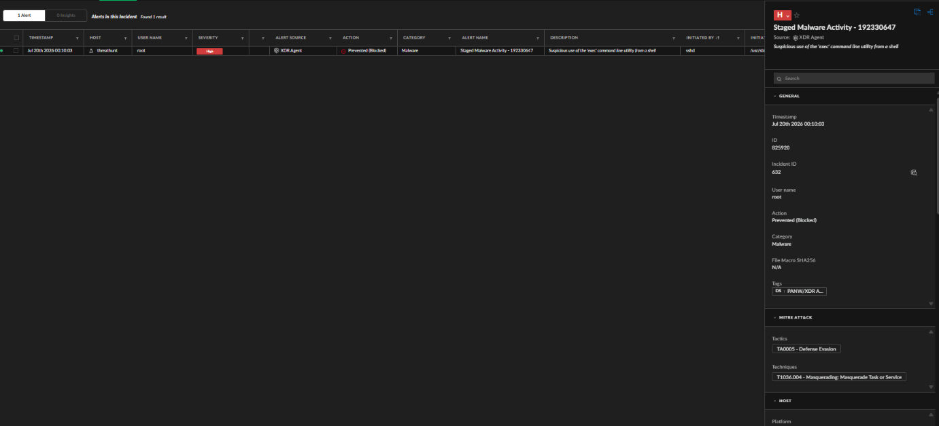This screenshot has width=939, height=426.
Task: Click the red Prevented action icon
Action: point(343,51)
